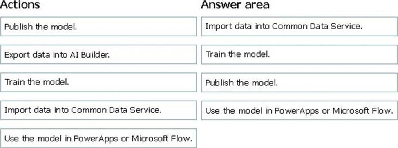Click empty space below last Answer area box

pyautogui.click(x=299, y=135)
